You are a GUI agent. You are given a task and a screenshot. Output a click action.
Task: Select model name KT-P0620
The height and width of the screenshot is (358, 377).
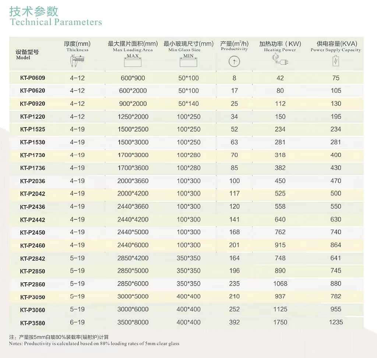click(33, 90)
